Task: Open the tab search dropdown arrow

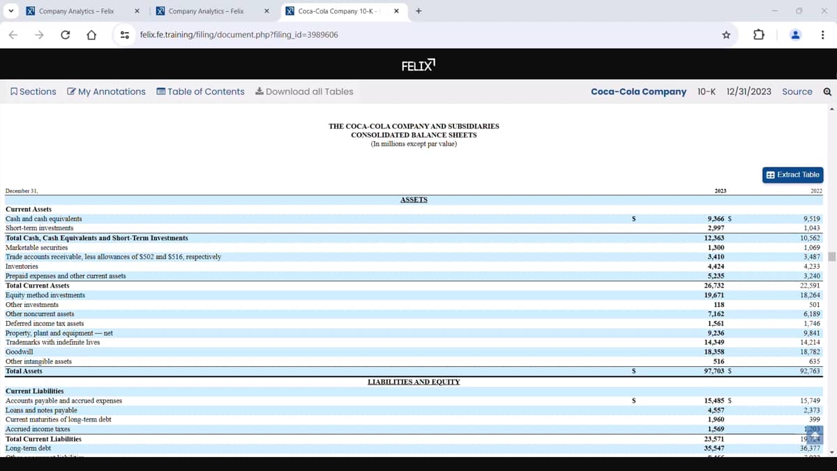Action: coord(12,11)
